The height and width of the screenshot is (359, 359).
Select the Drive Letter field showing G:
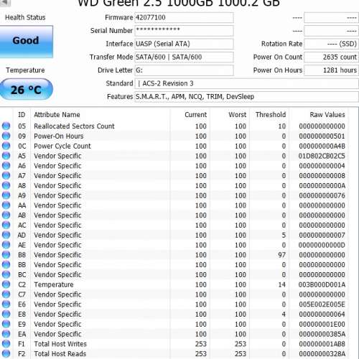pos(184,70)
